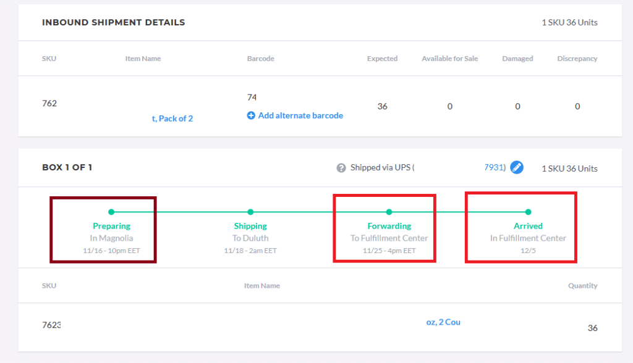
Task: Open the 'Pack of 2' item link
Action: click(x=172, y=119)
